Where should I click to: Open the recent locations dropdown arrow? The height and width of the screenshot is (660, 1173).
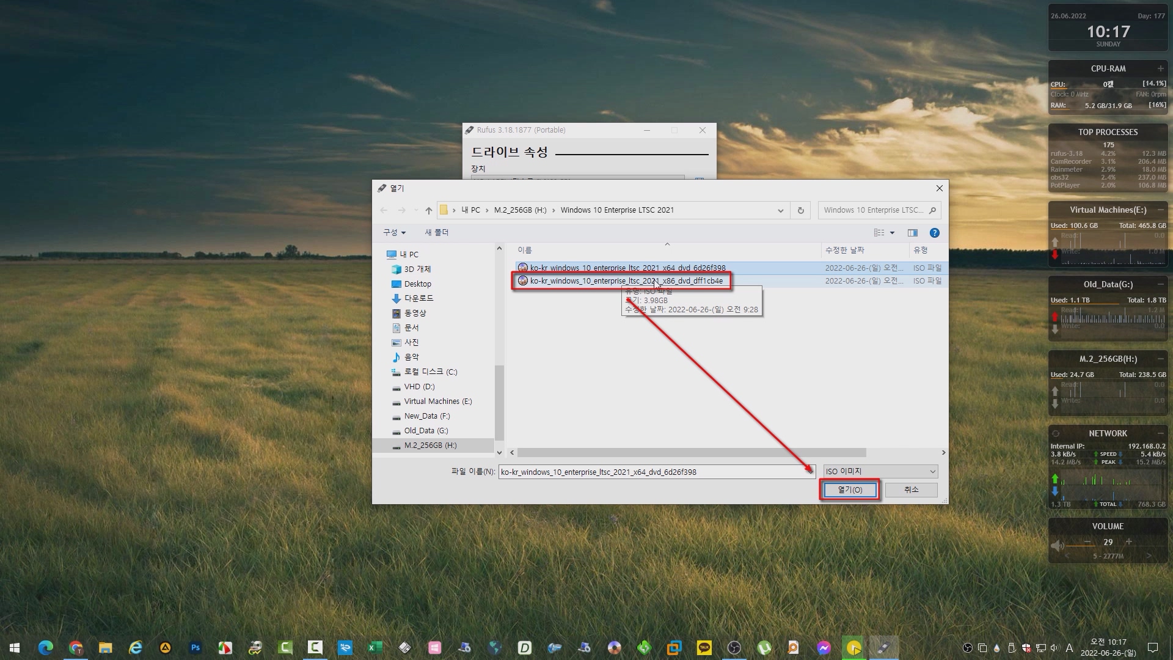[416, 210]
